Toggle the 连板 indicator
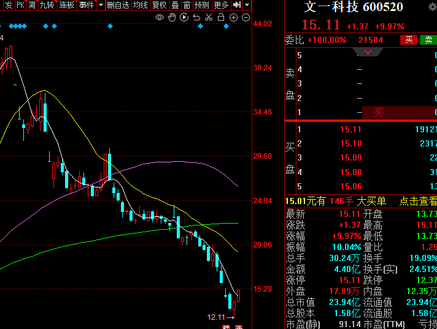This screenshot has width=437, height=329. coord(67,5)
